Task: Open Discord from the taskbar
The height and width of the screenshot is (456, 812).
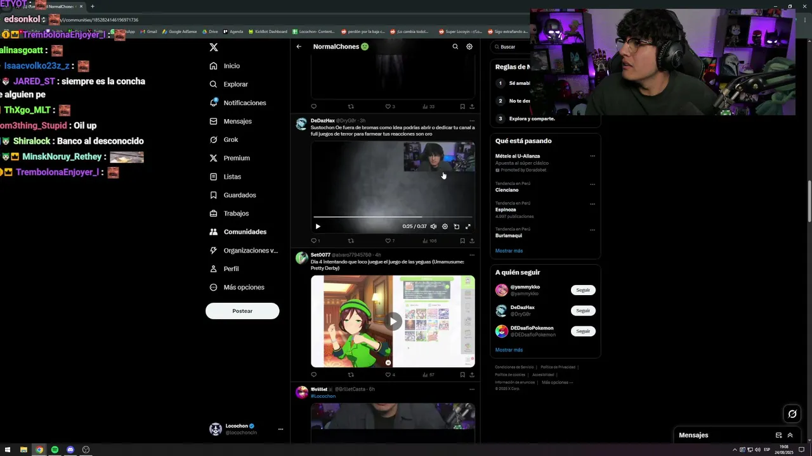Action: (x=70, y=450)
